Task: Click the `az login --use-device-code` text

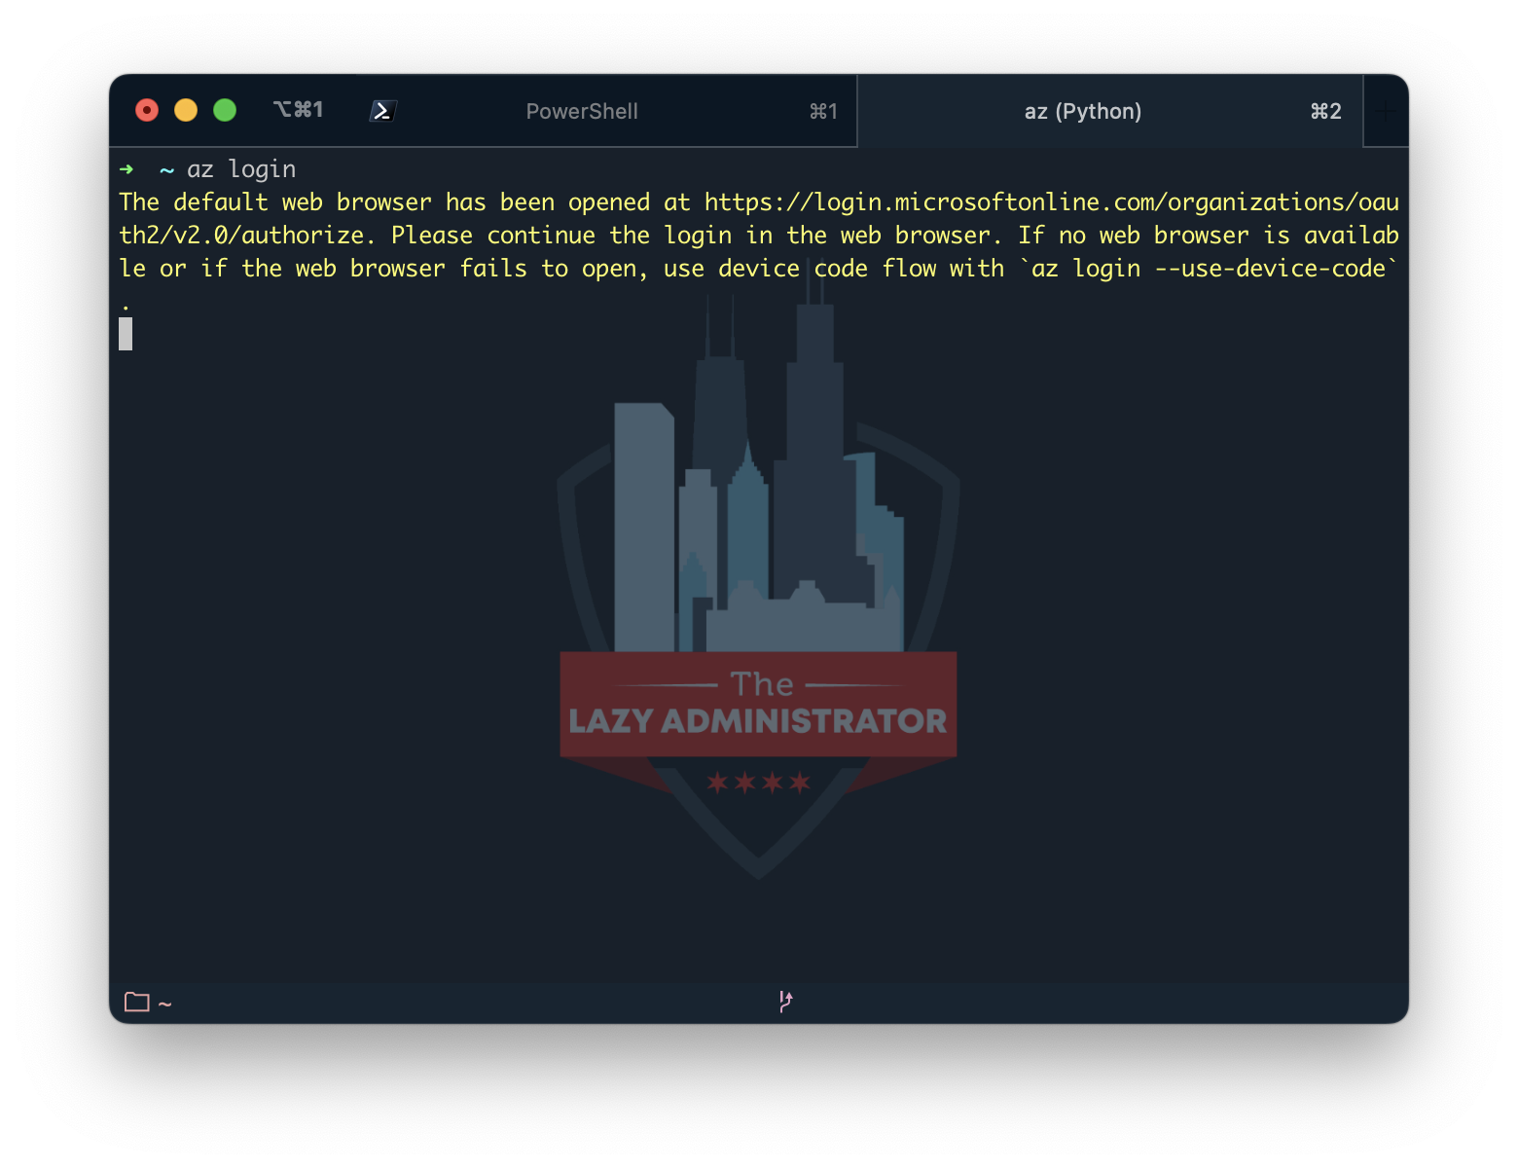Action: coord(1208,269)
